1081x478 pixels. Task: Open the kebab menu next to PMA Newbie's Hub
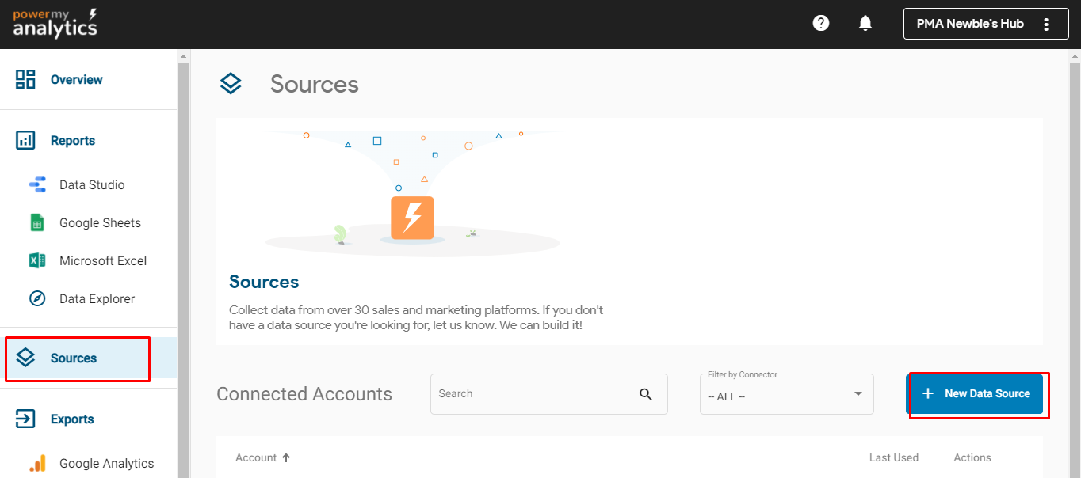1046,23
